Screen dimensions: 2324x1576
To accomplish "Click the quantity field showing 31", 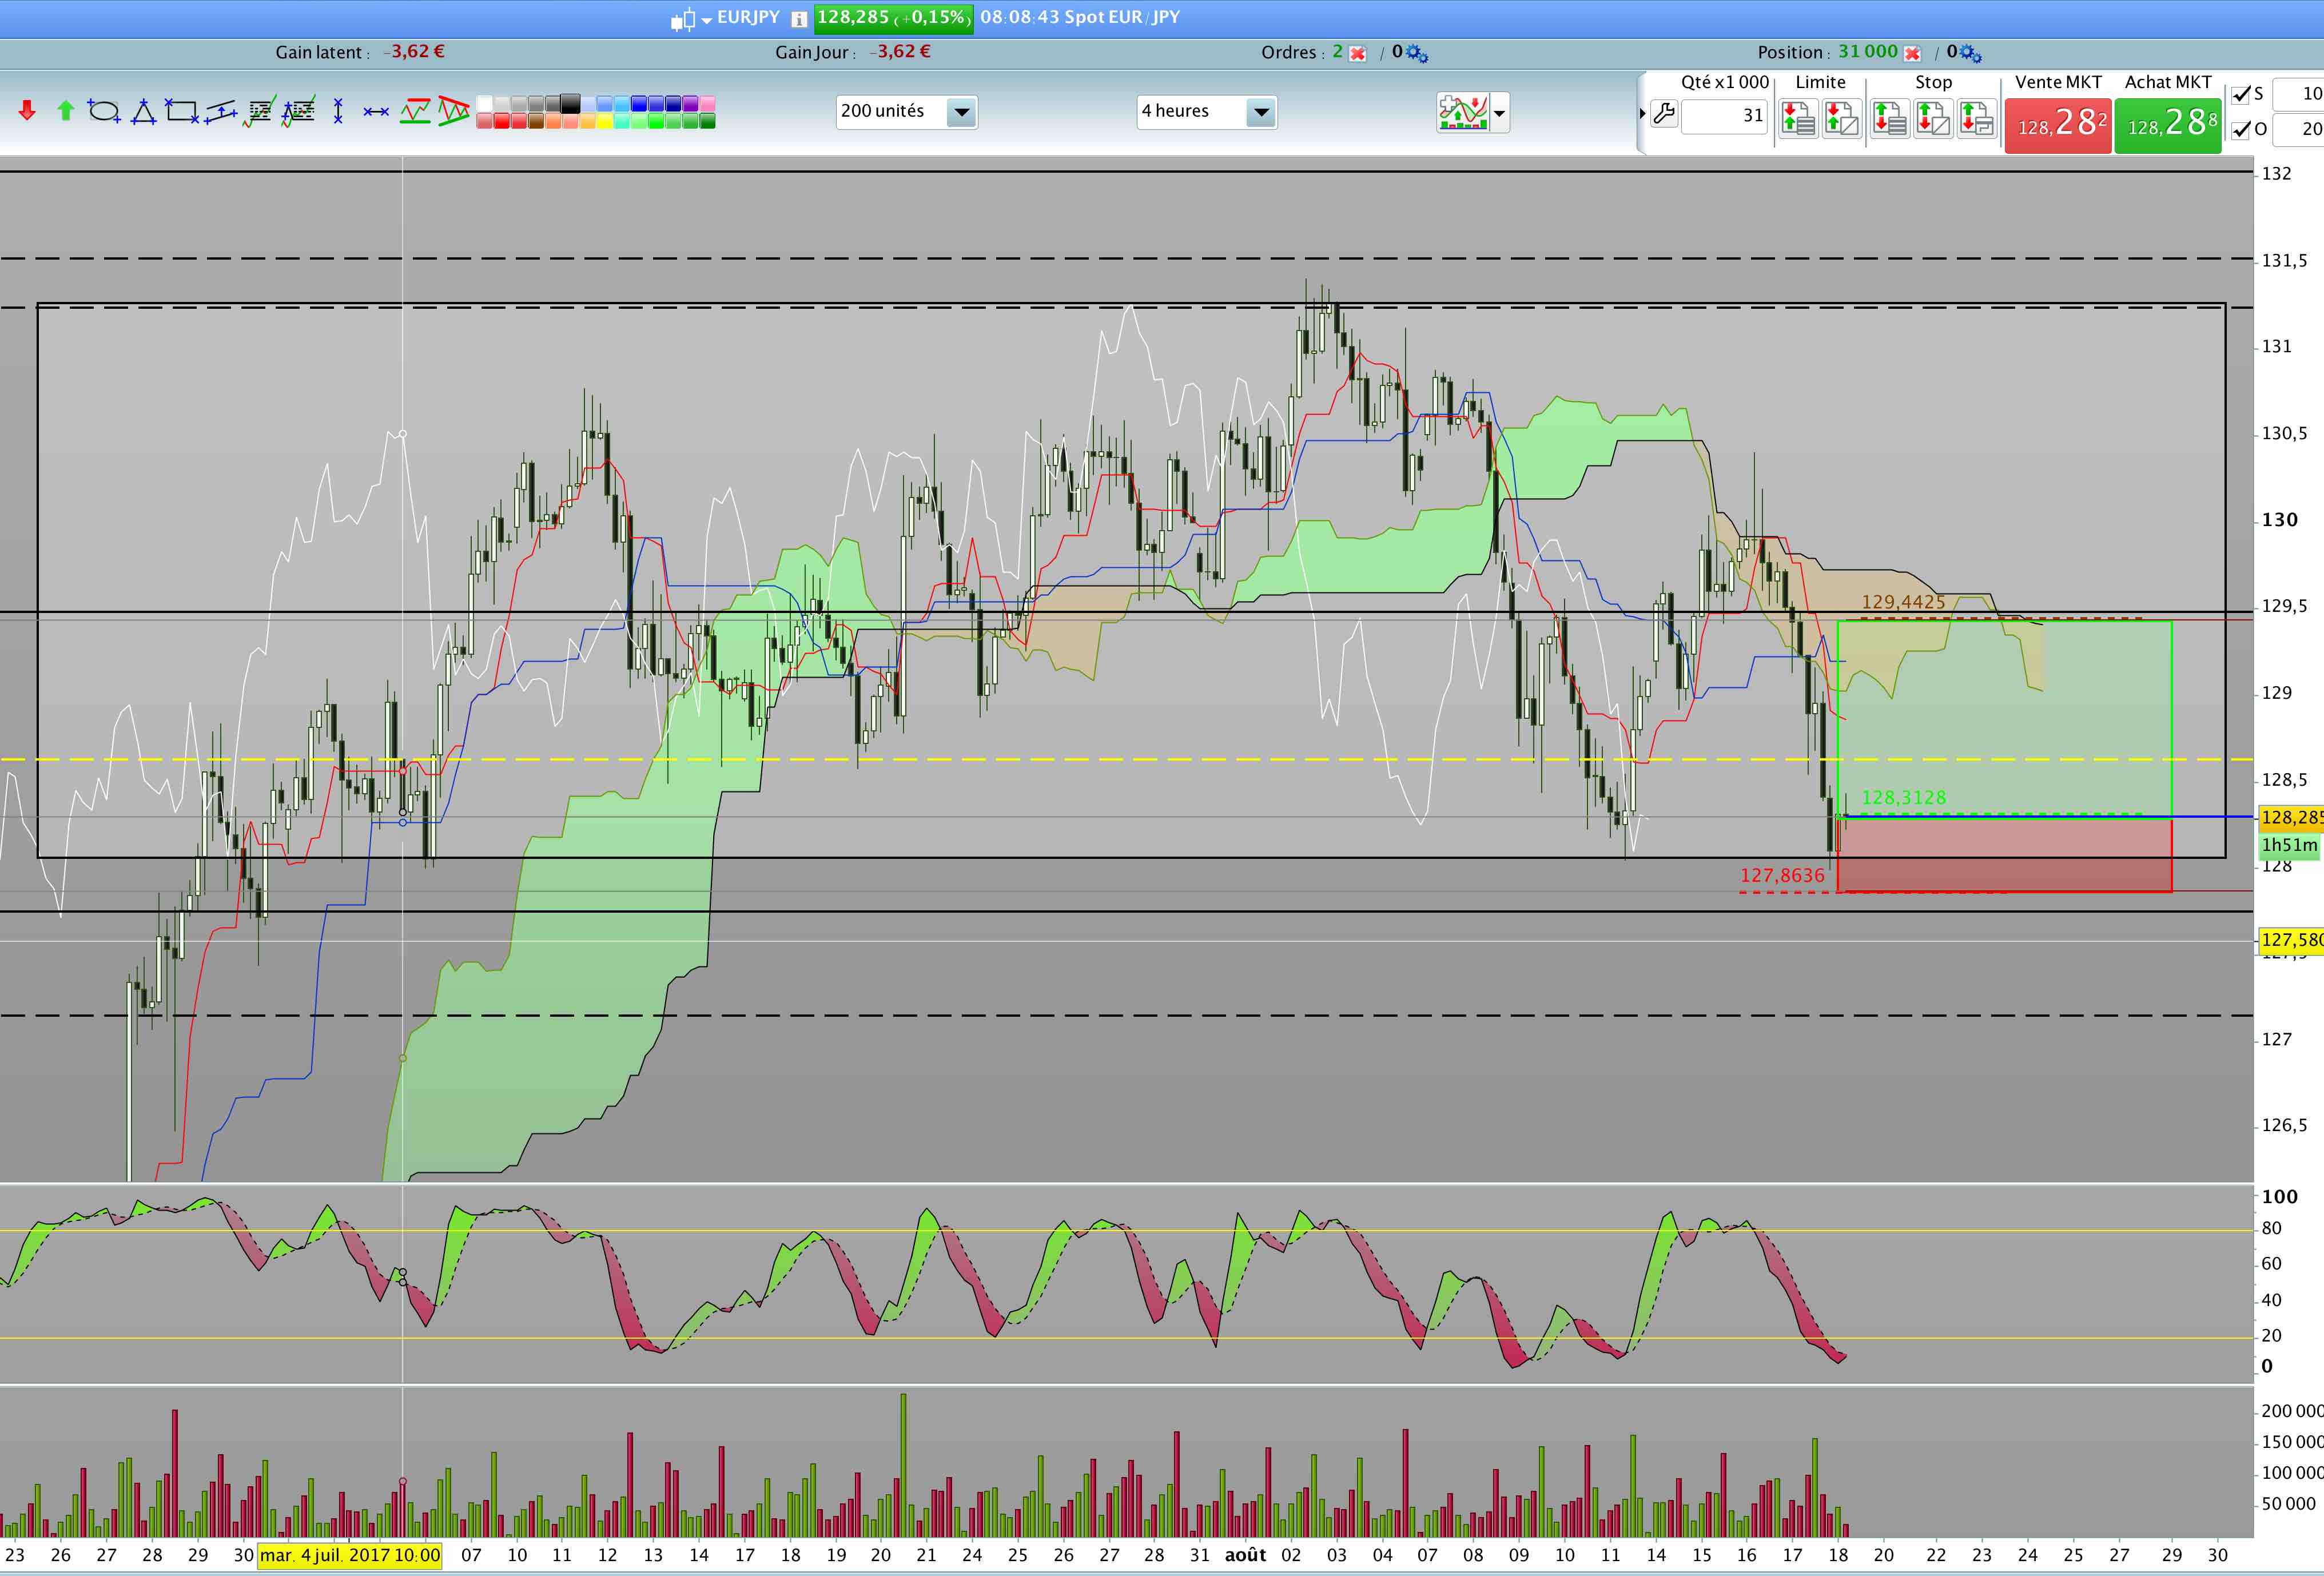I will tap(1724, 116).
